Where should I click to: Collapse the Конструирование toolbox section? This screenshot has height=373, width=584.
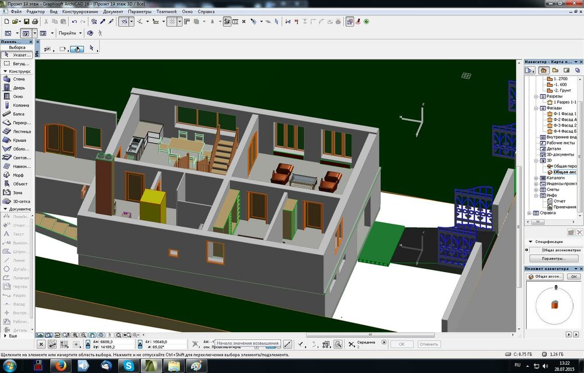[x=5, y=71]
